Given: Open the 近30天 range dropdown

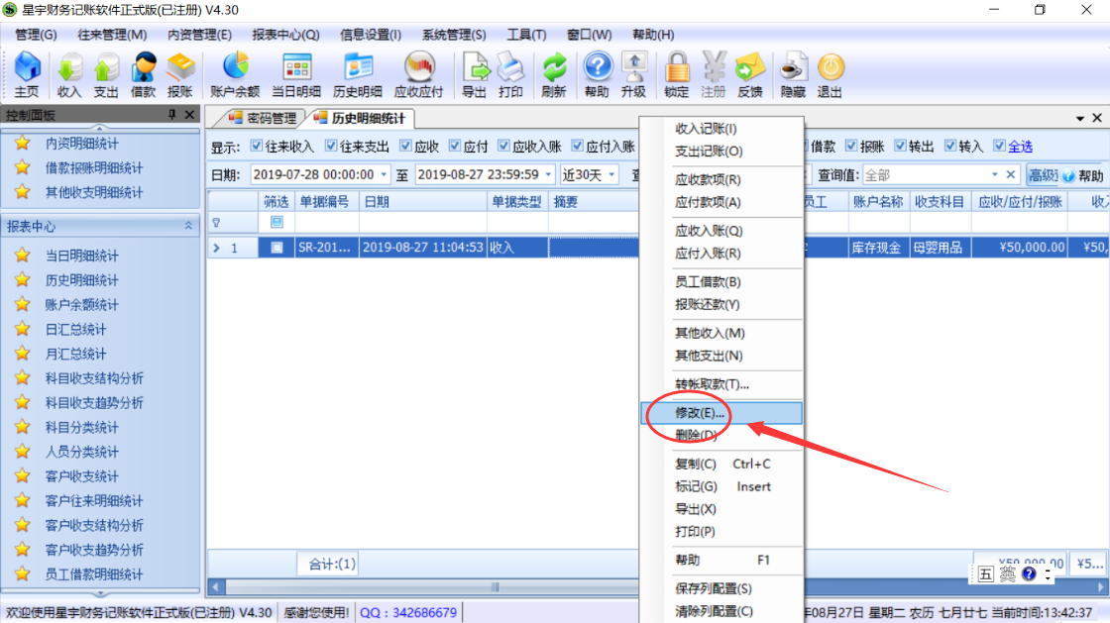Looking at the screenshot, I should pos(611,174).
